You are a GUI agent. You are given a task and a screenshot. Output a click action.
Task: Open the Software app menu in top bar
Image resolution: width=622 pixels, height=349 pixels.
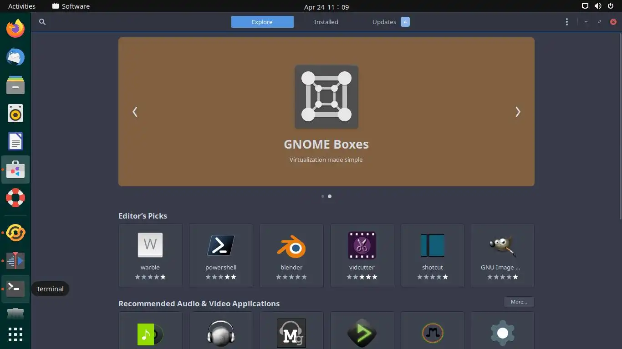71,6
